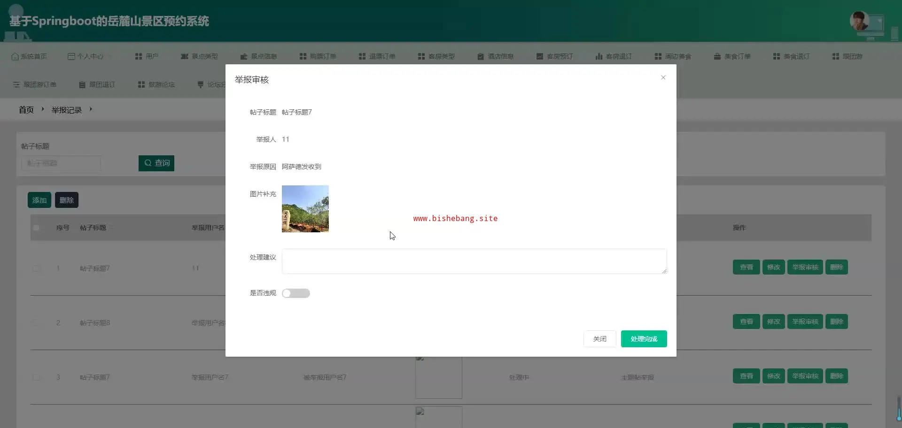Click the green 删除 button in row 1

pos(837,267)
